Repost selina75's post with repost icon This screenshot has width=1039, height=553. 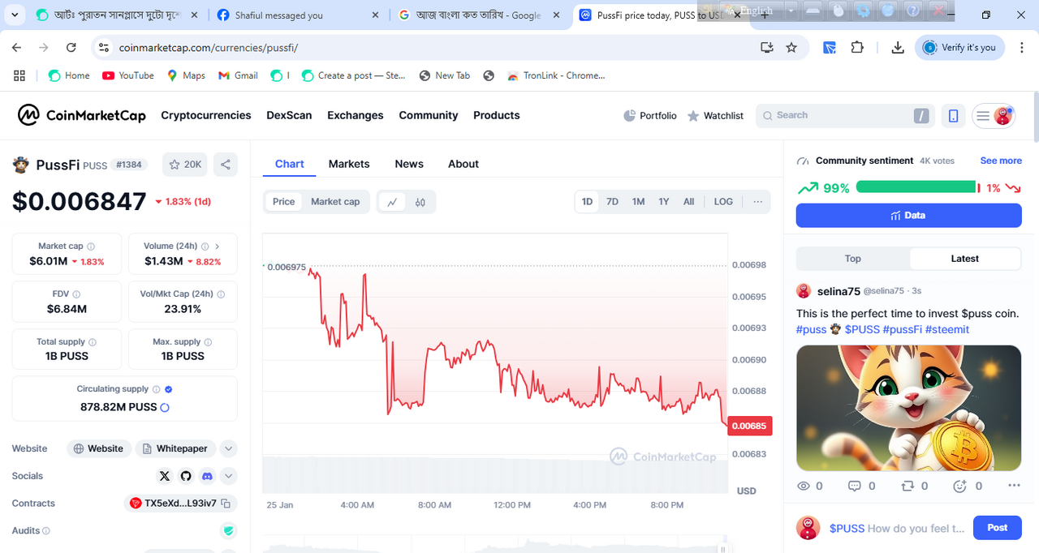908,486
